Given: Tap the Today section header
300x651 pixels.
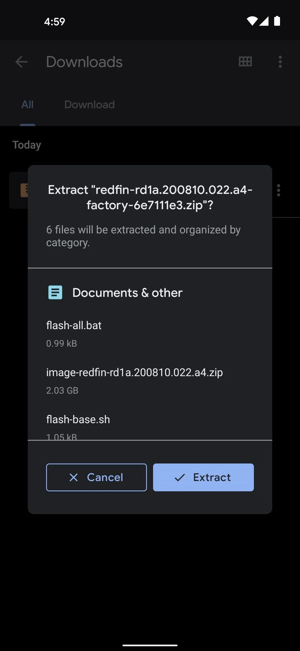Looking at the screenshot, I should (27, 145).
